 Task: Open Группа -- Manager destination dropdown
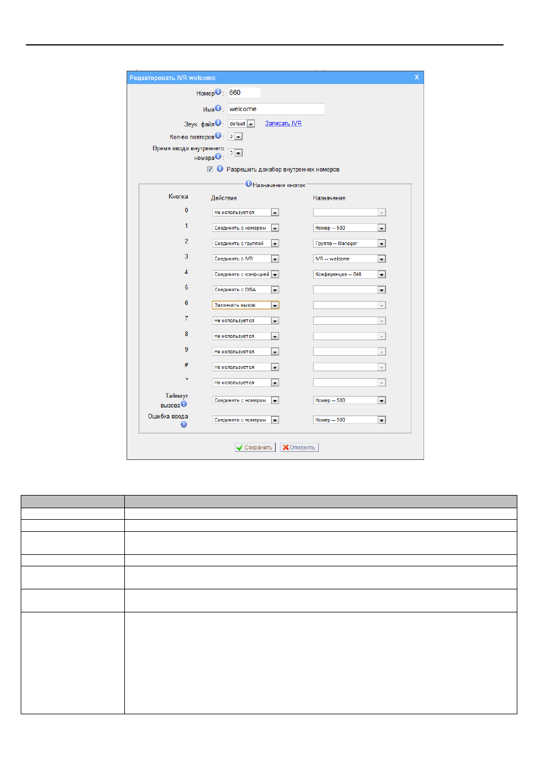click(349, 243)
